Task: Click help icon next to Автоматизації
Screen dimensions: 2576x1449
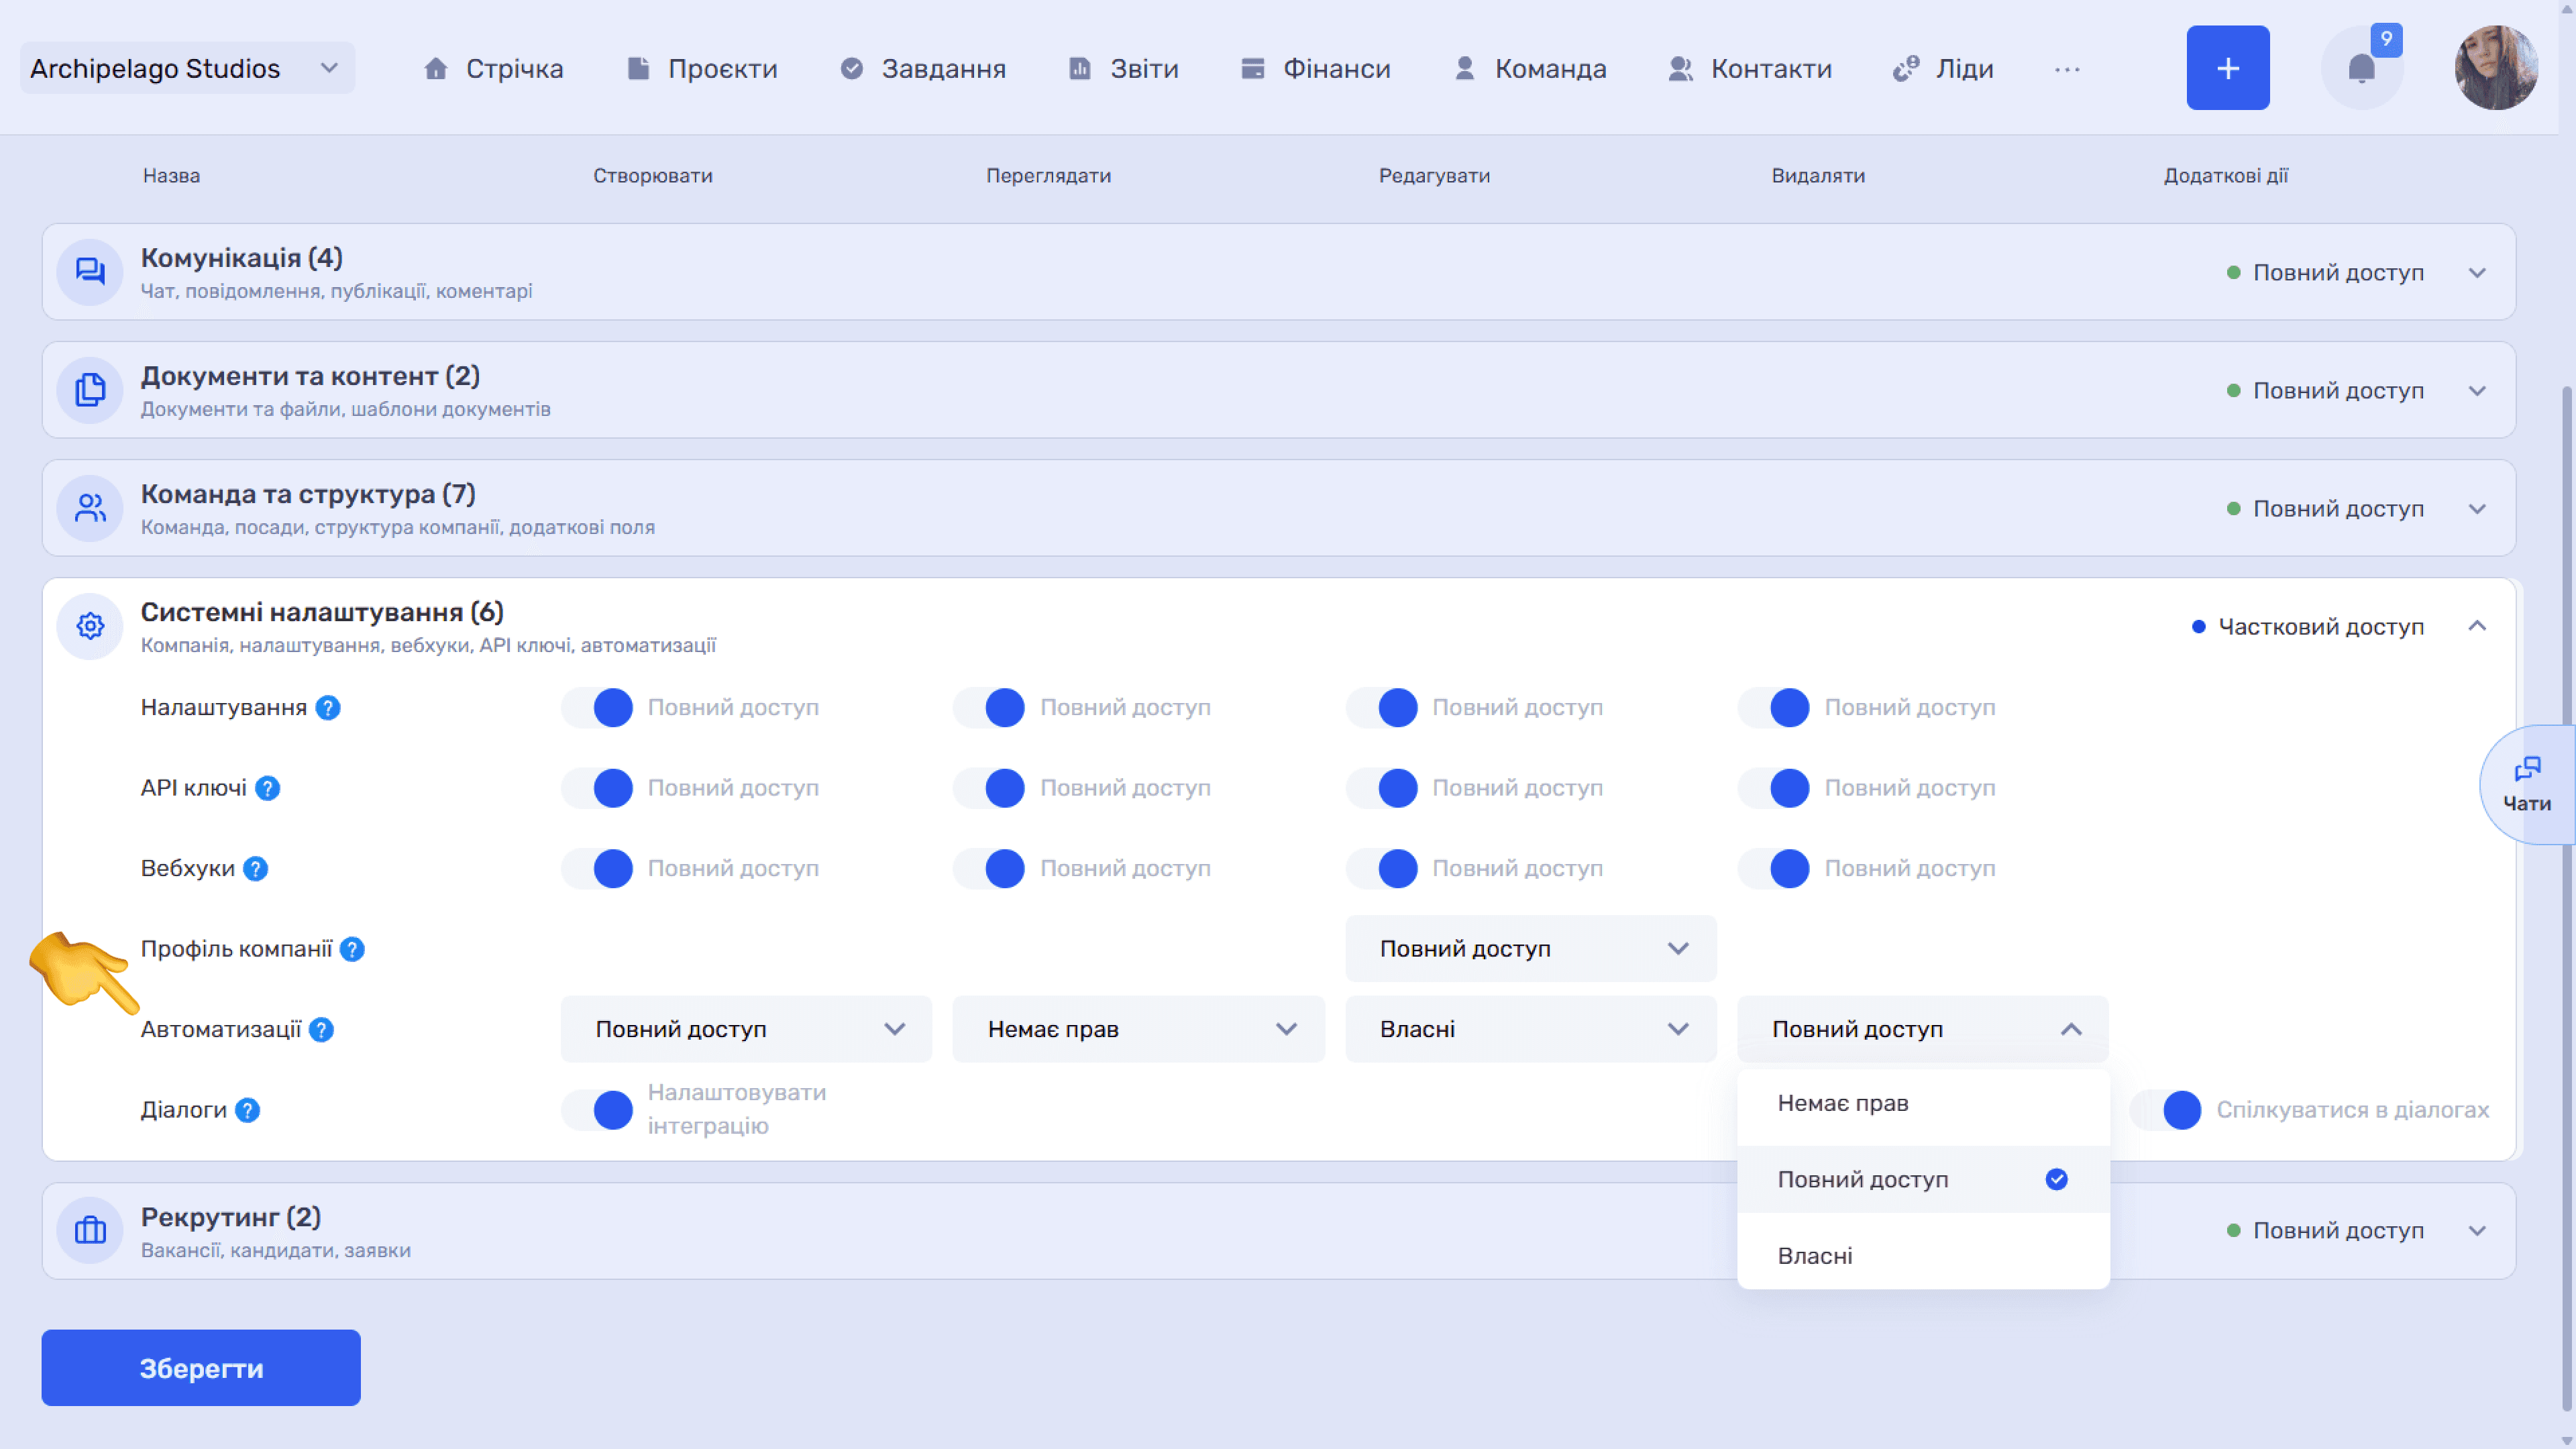Action: 321,1030
